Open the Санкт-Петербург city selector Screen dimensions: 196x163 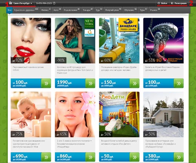[x=21, y=3]
